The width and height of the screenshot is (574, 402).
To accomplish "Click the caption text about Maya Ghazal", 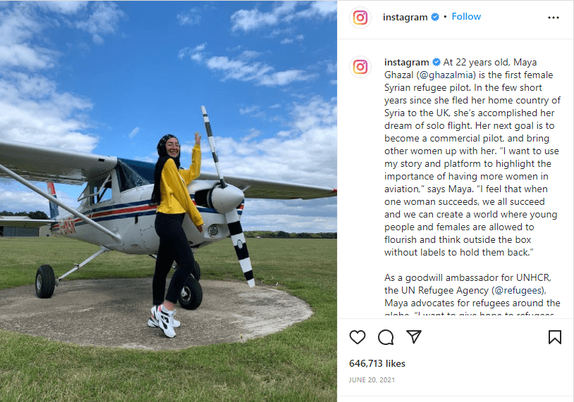I will [x=472, y=157].
